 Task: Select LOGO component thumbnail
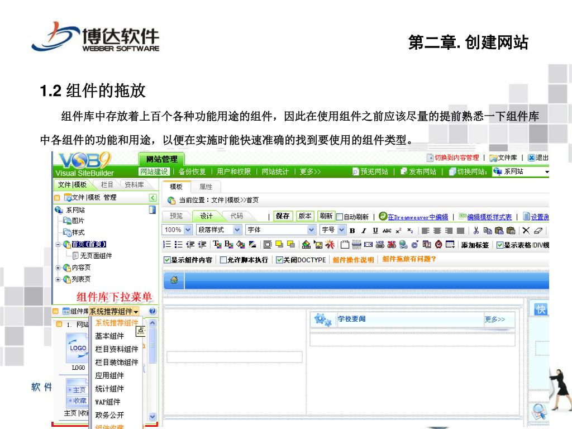(78, 349)
